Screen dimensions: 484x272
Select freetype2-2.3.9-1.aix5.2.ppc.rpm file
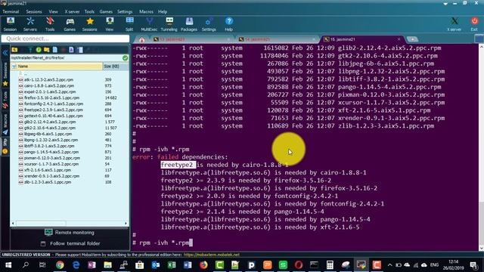54,110
